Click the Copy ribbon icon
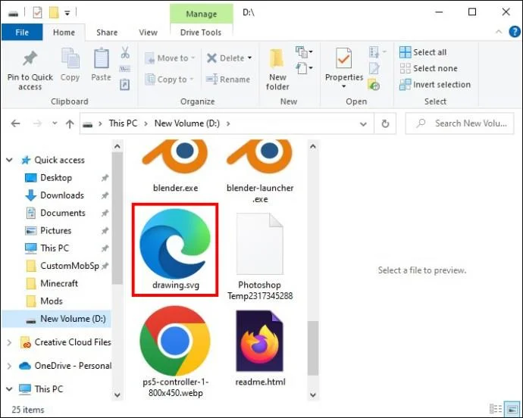Screen dimensions: 523x418 [x=70, y=58]
